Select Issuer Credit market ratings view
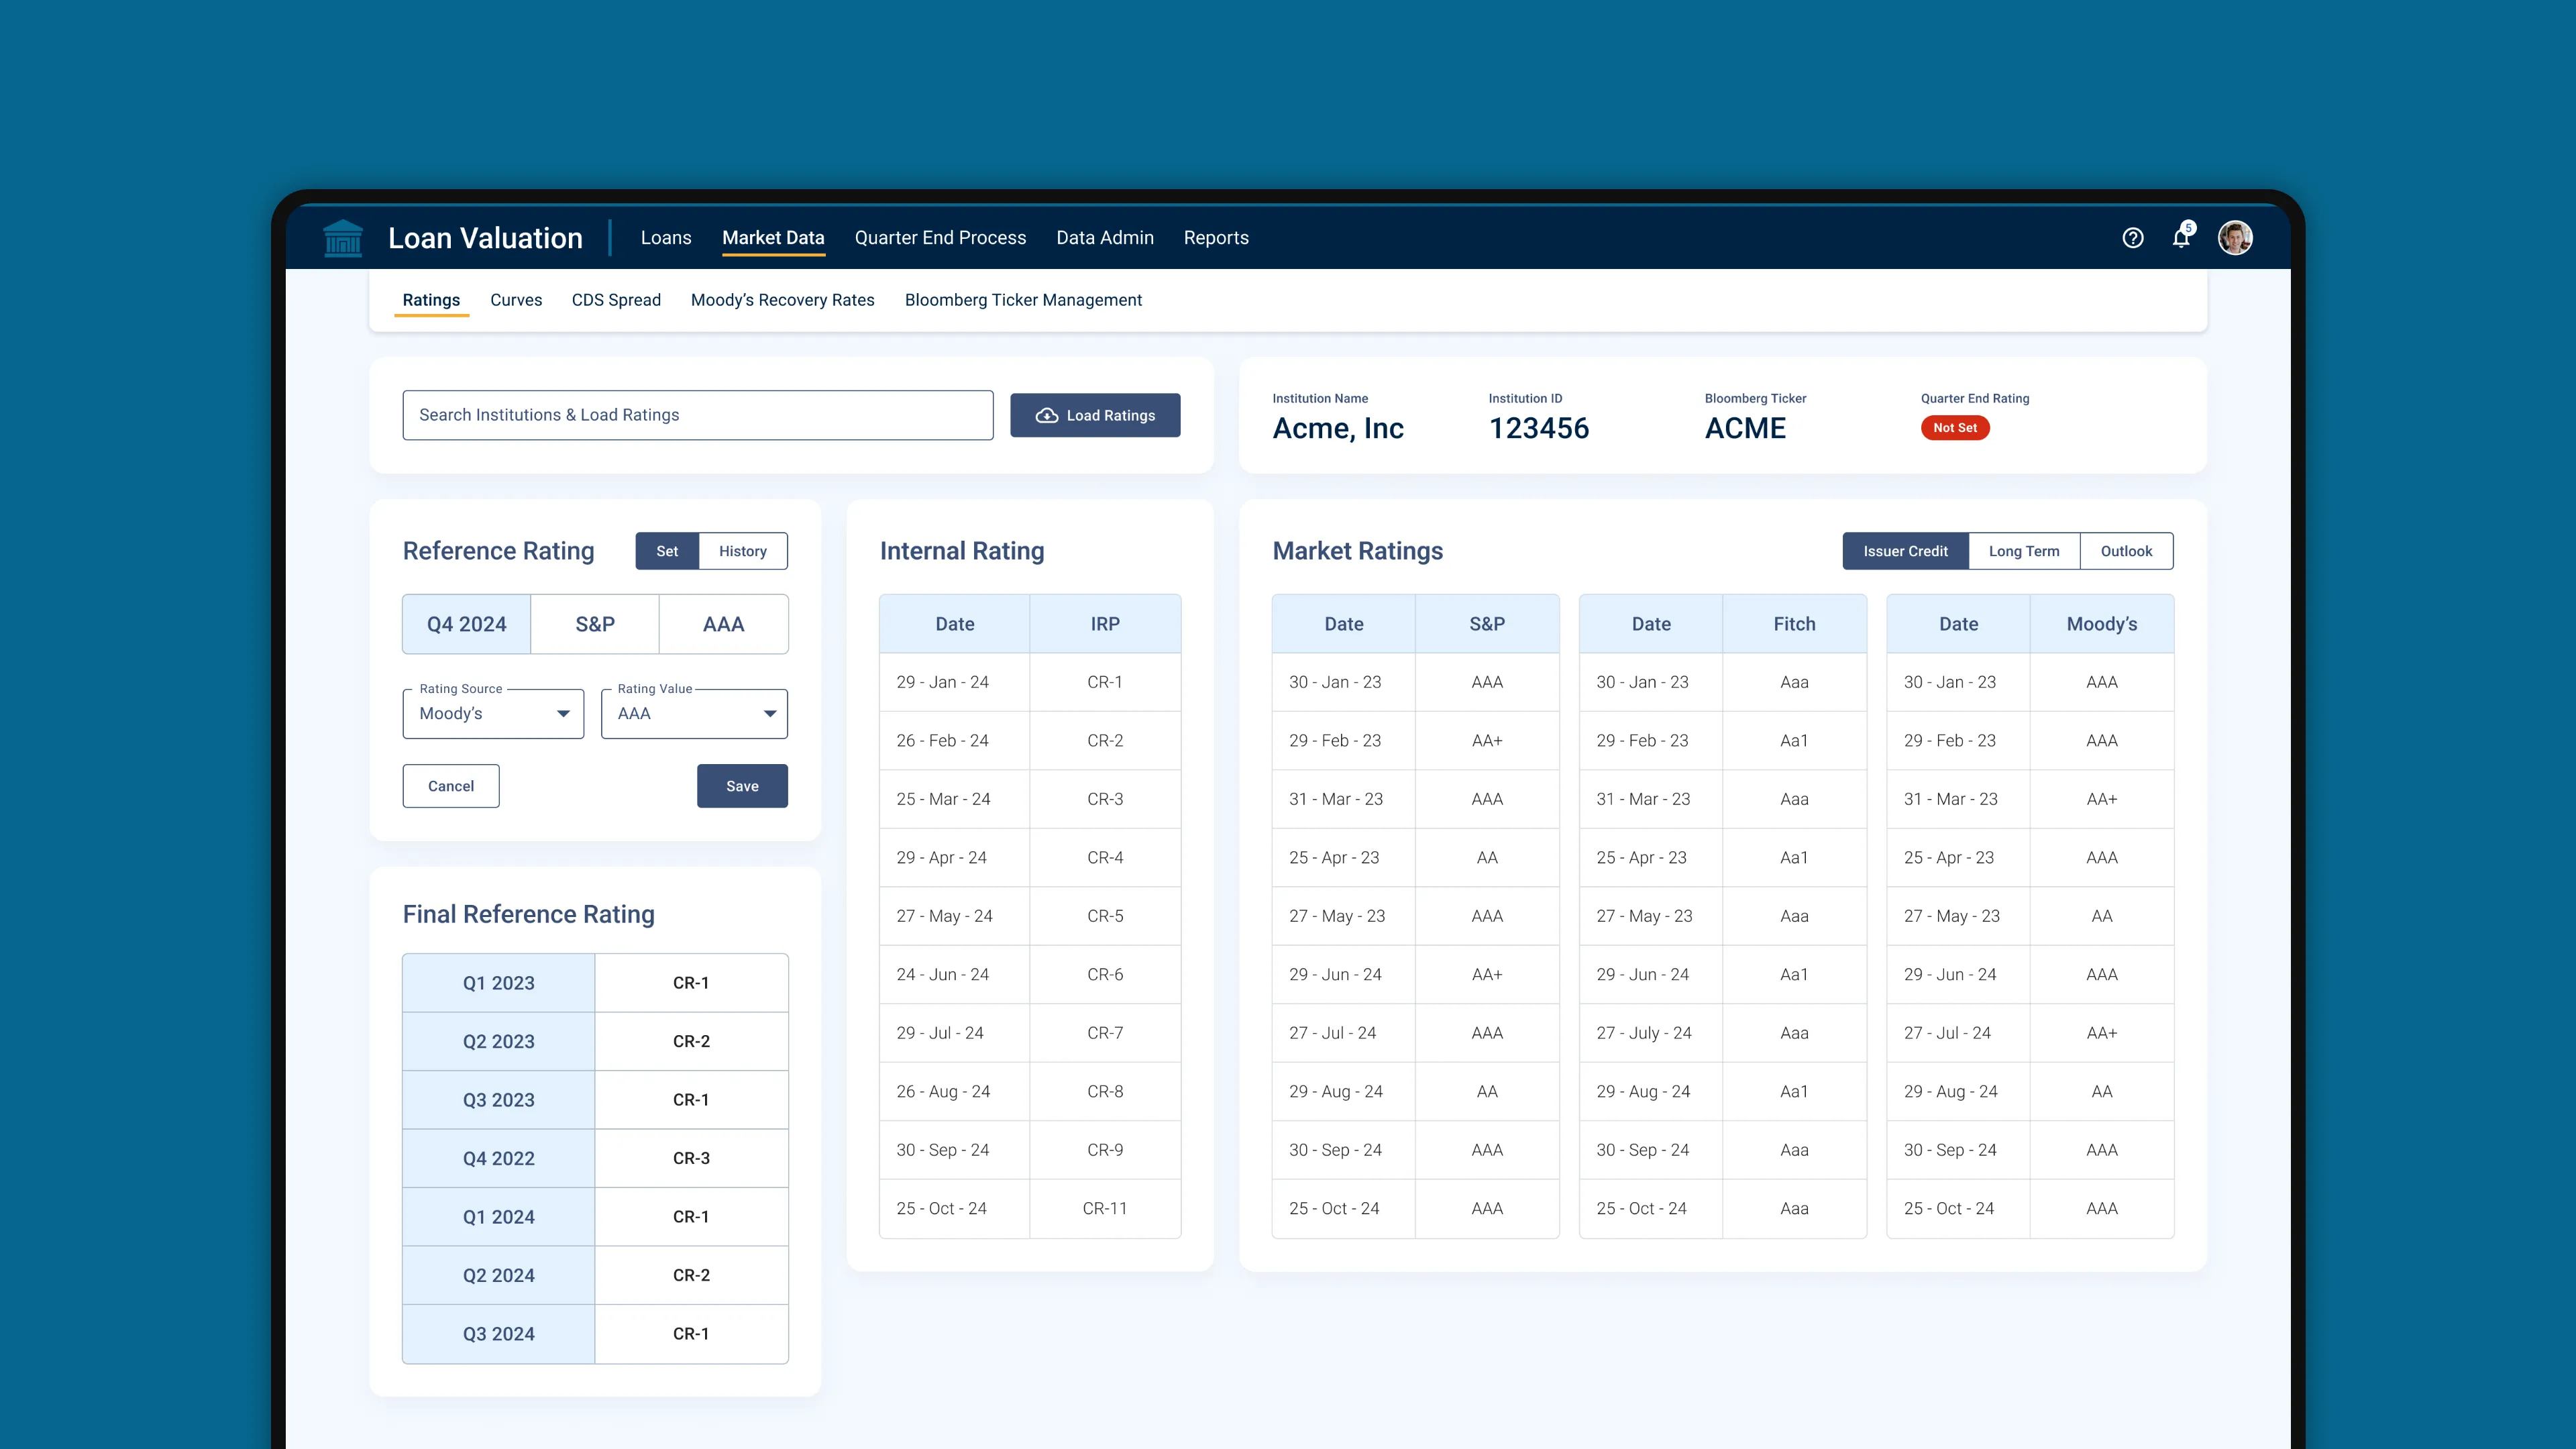This screenshot has width=2576, height=1449. click(1904, 551)
